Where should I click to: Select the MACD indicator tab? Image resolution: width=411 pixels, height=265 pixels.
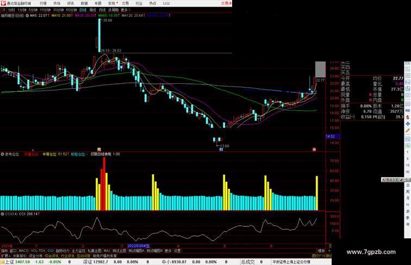(23, 251)
